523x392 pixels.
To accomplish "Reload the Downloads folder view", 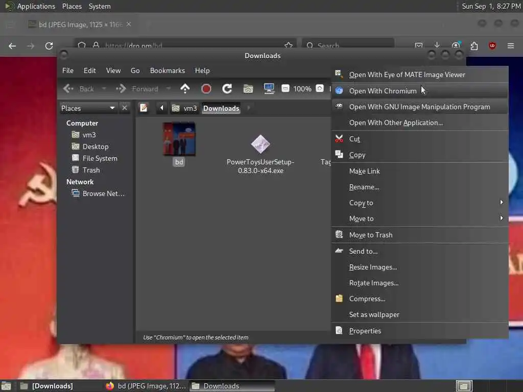I will pyautogui.click(x=227, y=89).
